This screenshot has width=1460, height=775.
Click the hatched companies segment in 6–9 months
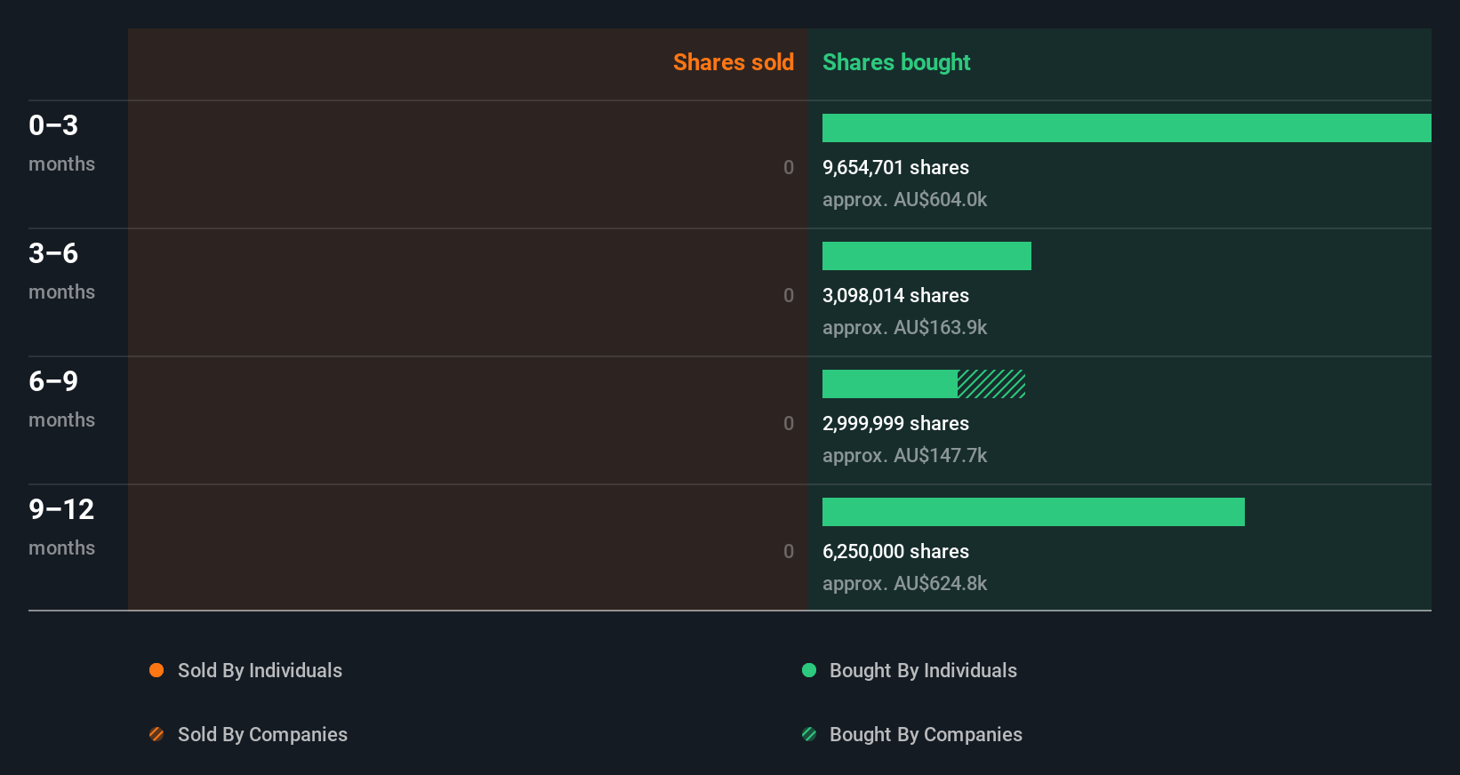tap(991, 384)
